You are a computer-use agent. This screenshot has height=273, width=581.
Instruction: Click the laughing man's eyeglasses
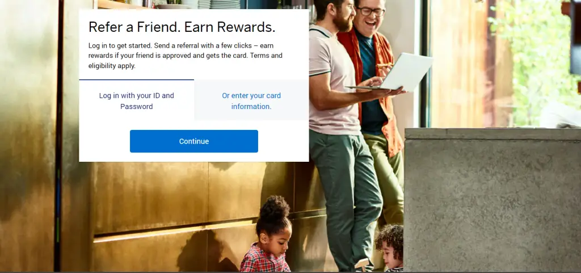371,11
